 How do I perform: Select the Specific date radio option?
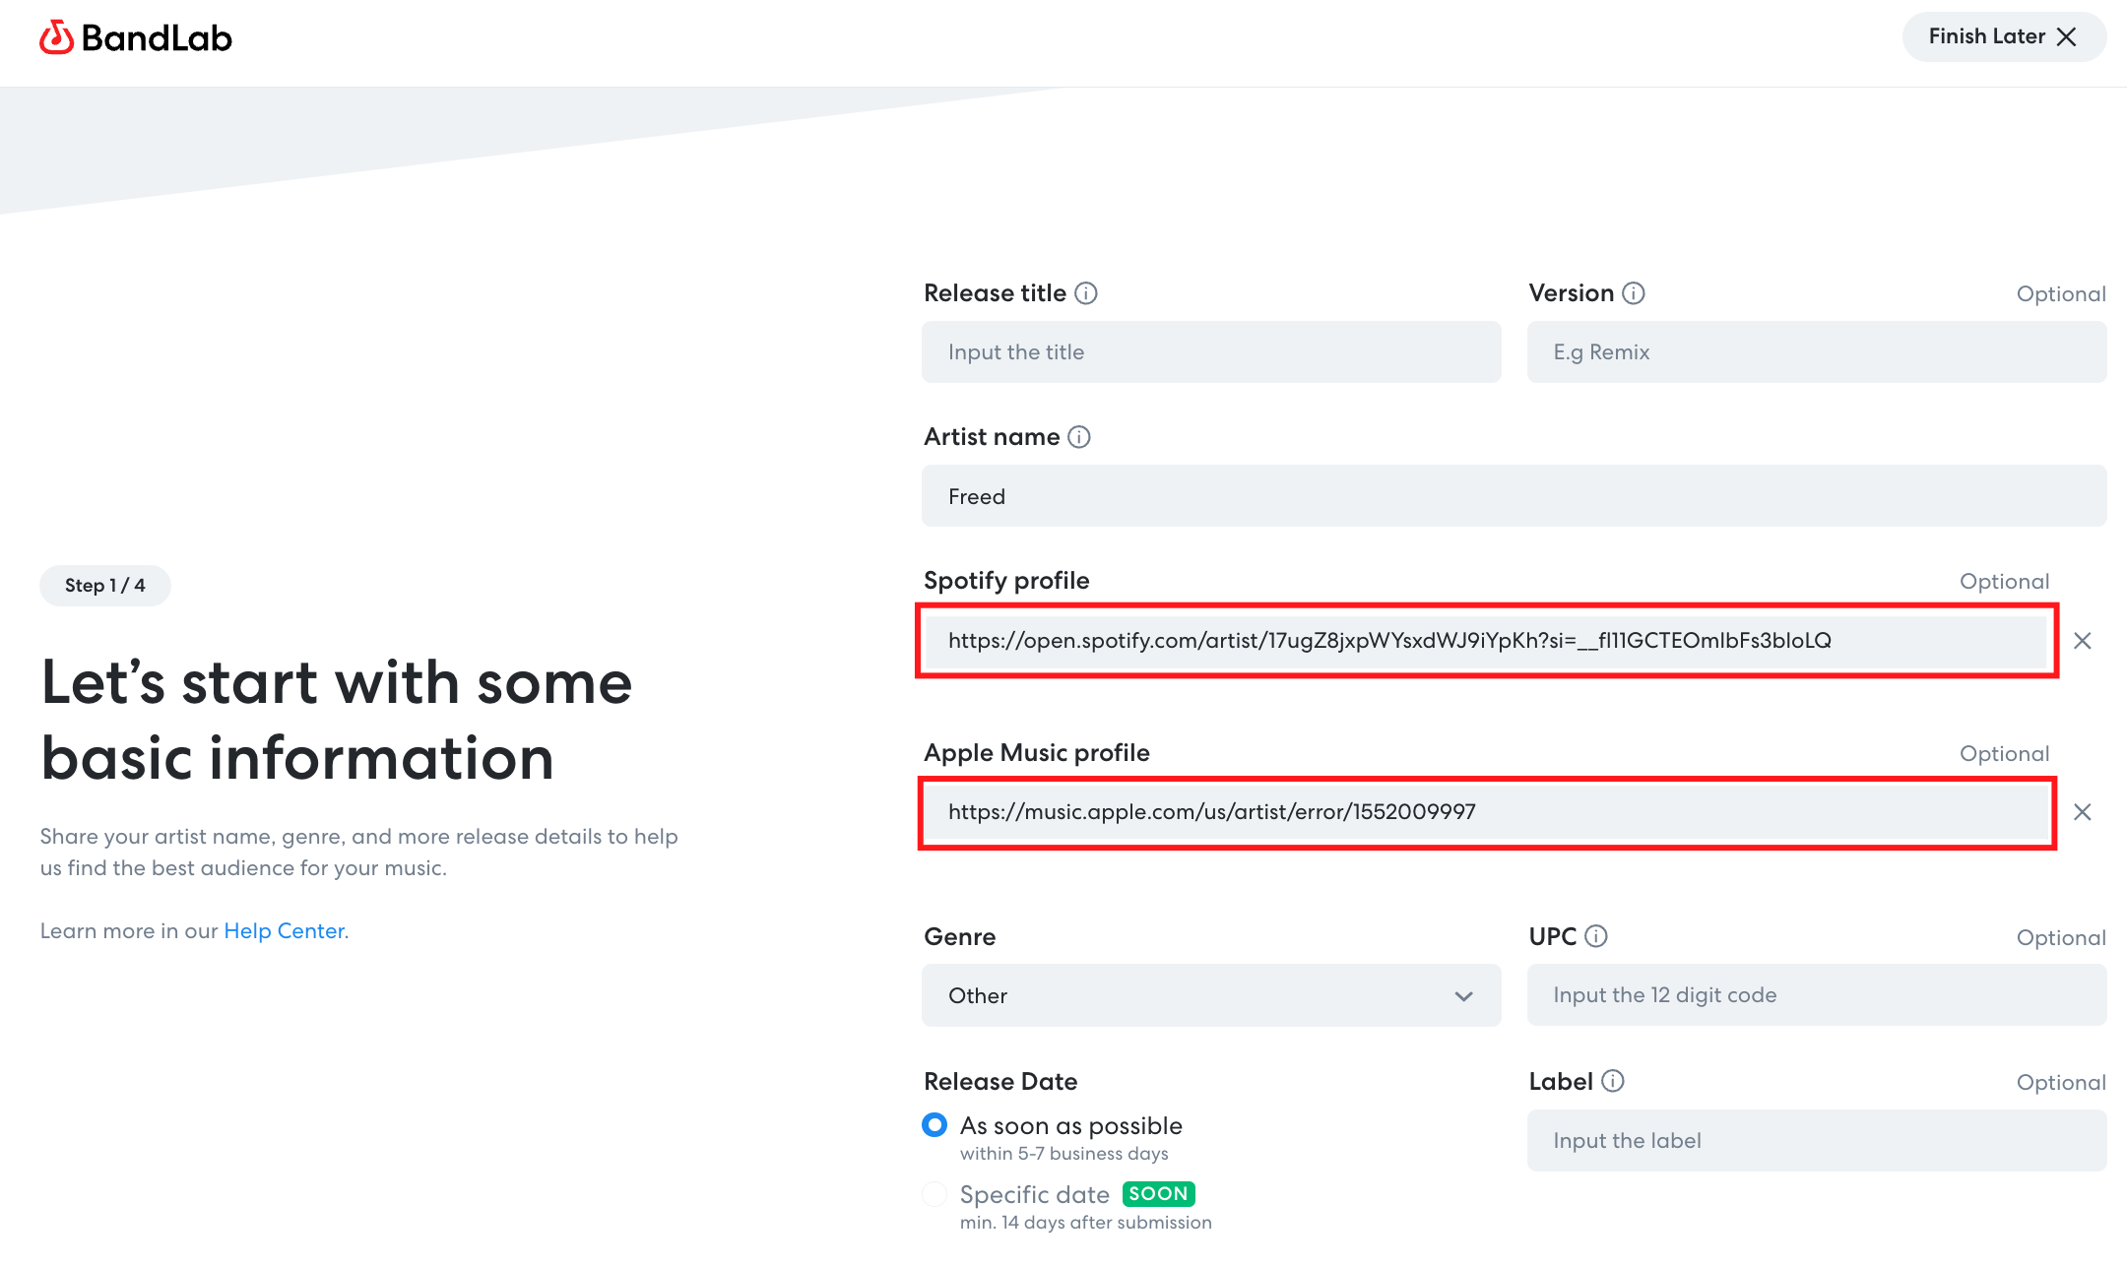(935, 1194)
